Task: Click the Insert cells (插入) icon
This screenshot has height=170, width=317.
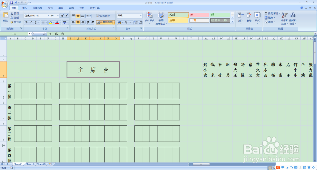Action: coord(241,15)
